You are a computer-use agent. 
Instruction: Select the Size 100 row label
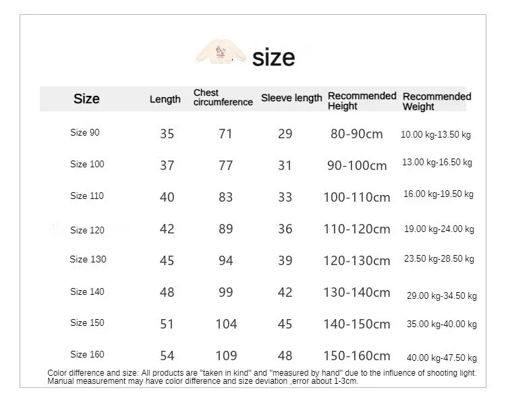(87, 164)
